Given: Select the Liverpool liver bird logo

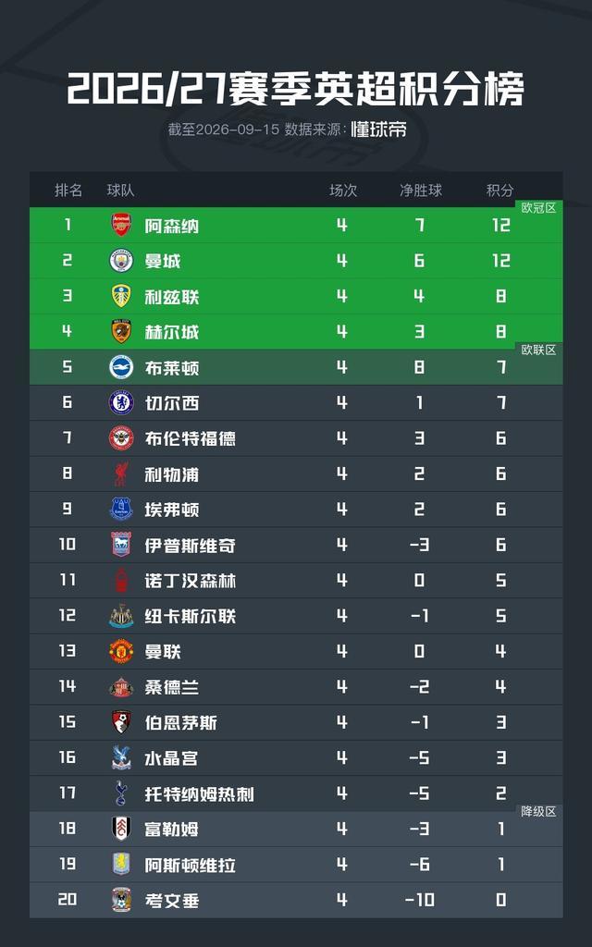Looking at the screenshot, I should click(x=121, y=474).
